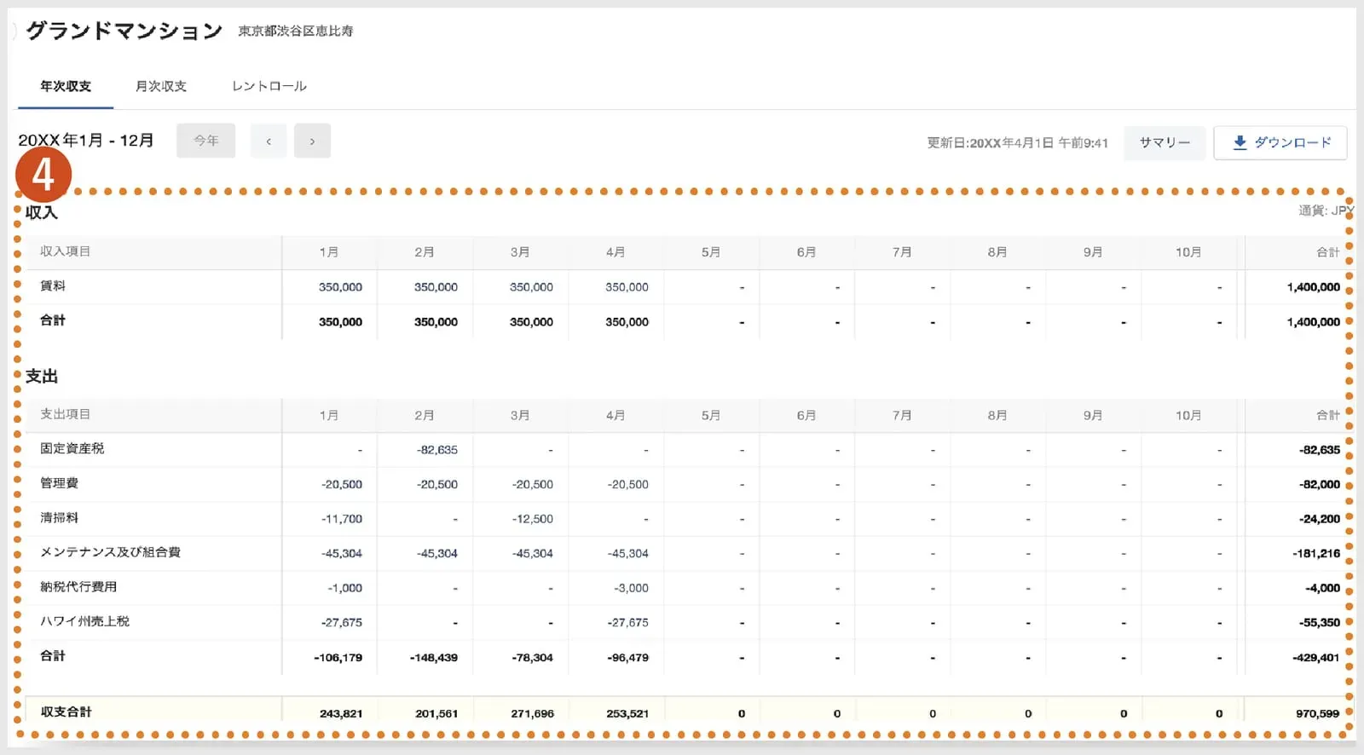This screenshot has width=1364, height=755.
Task: Click the download arrow icon
Action: point(1240,142)
